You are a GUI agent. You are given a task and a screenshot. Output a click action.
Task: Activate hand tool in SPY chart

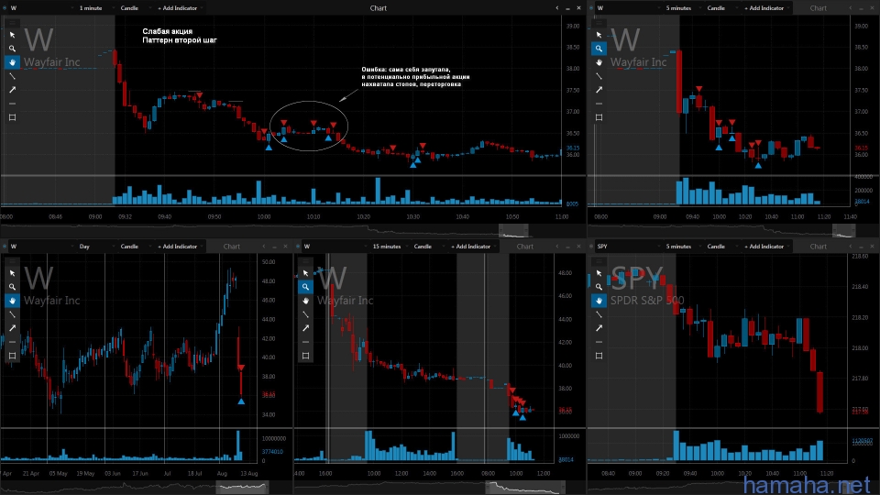point(599,301)
